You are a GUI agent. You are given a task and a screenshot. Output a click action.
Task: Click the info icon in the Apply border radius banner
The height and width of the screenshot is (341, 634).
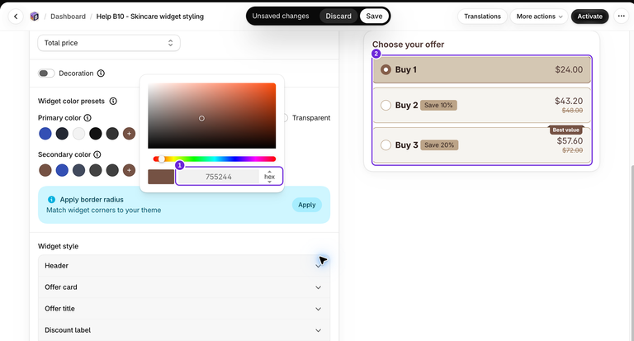point(51,200)
